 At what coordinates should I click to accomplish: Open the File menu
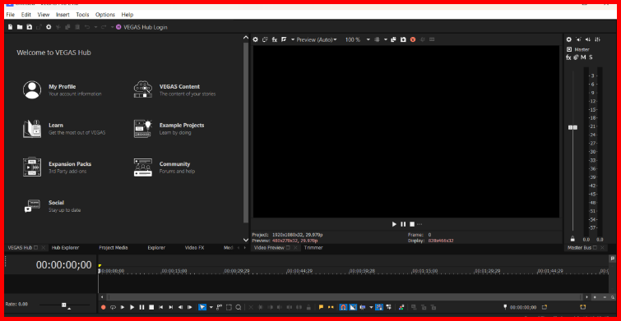(x=11, y=15)
